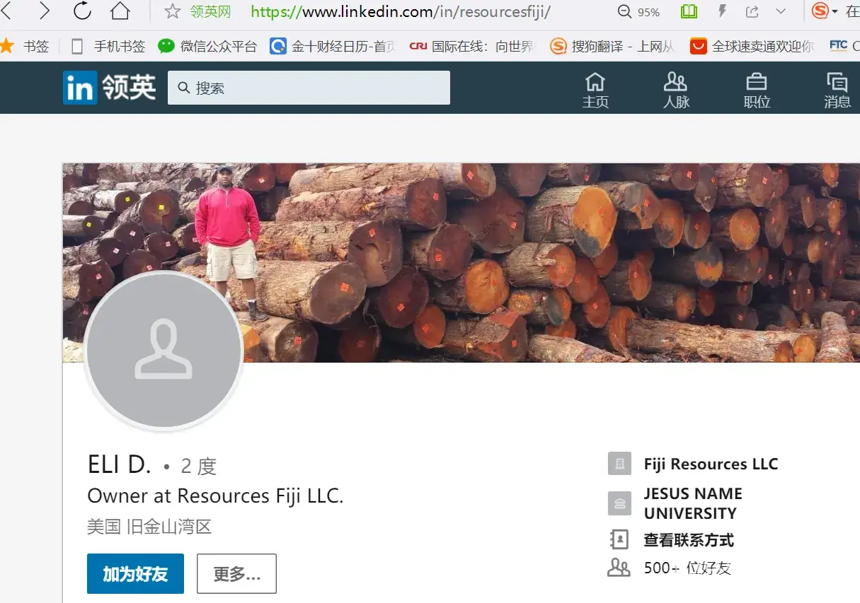The width and height of the screenshot is (860, 603).
Task: Expand the chevron dropdown beside share icon
Action: pos(781,11)
